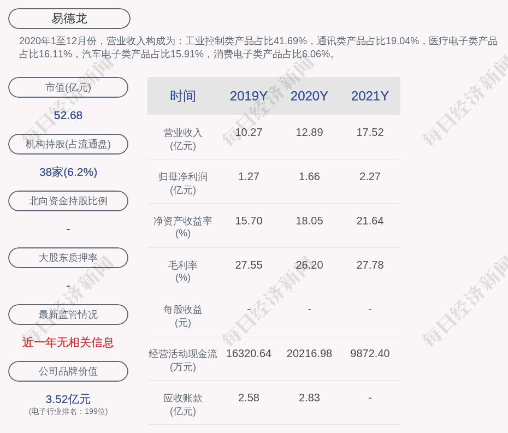508x433 pixels.
Task: Click cash flow value 16320.64
Action: [249, 353]
